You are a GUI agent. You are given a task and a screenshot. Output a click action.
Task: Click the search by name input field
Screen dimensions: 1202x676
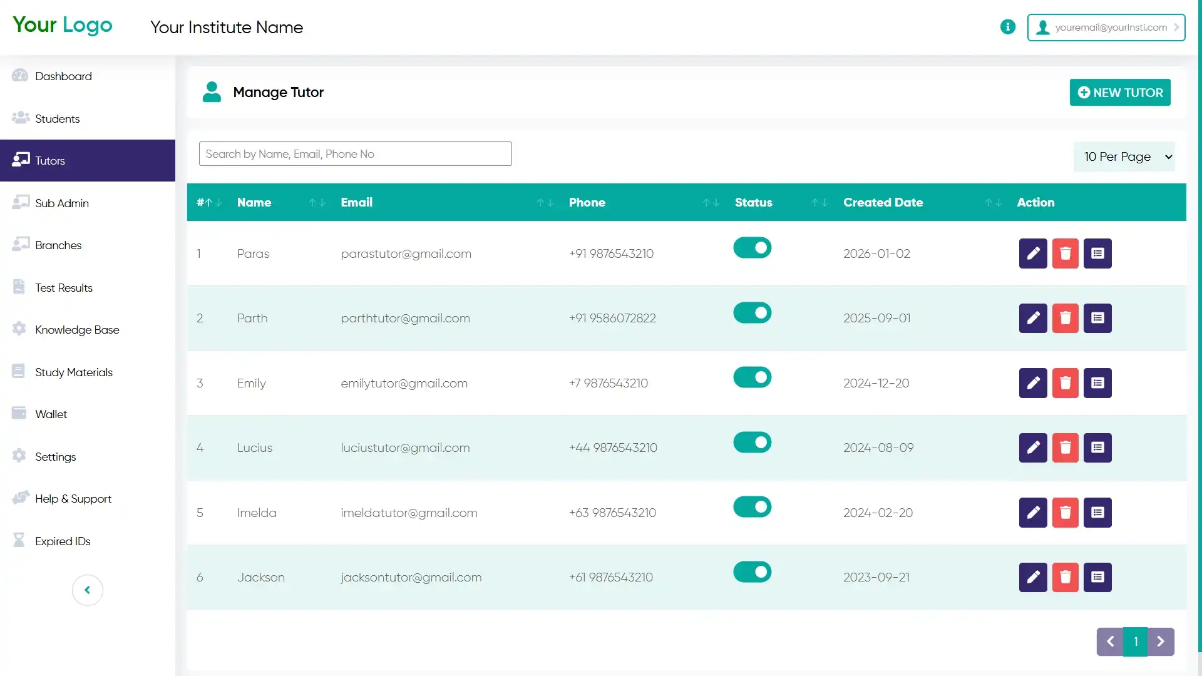click(355, 153)
